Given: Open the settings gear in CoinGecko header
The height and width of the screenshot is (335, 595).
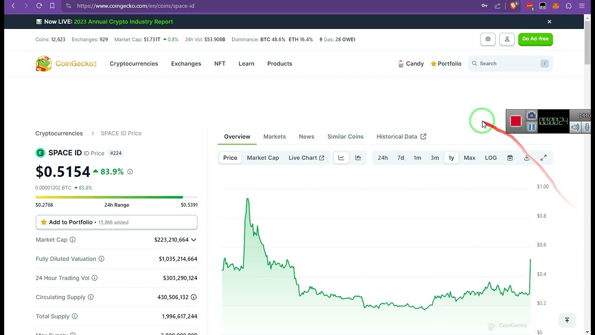Looking at the screenshot, I should click(488, 39).
